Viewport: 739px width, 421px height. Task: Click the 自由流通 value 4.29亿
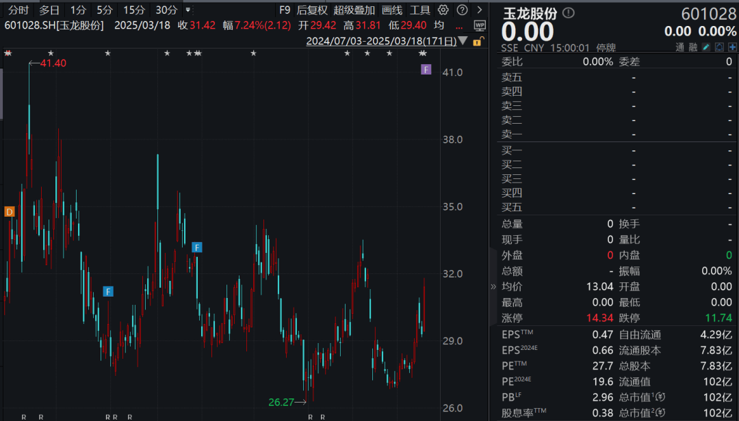pos(716,334)
